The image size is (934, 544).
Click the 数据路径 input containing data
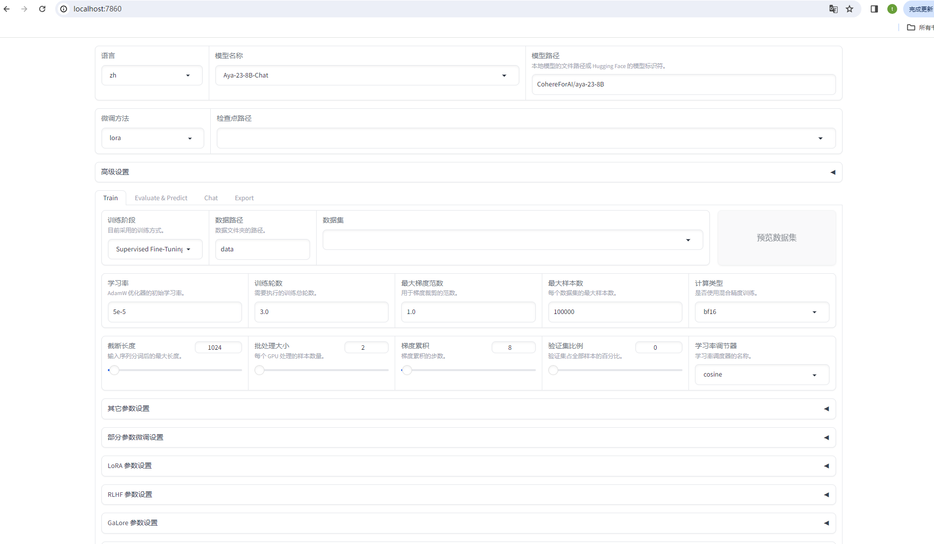[x=262, y=249]
